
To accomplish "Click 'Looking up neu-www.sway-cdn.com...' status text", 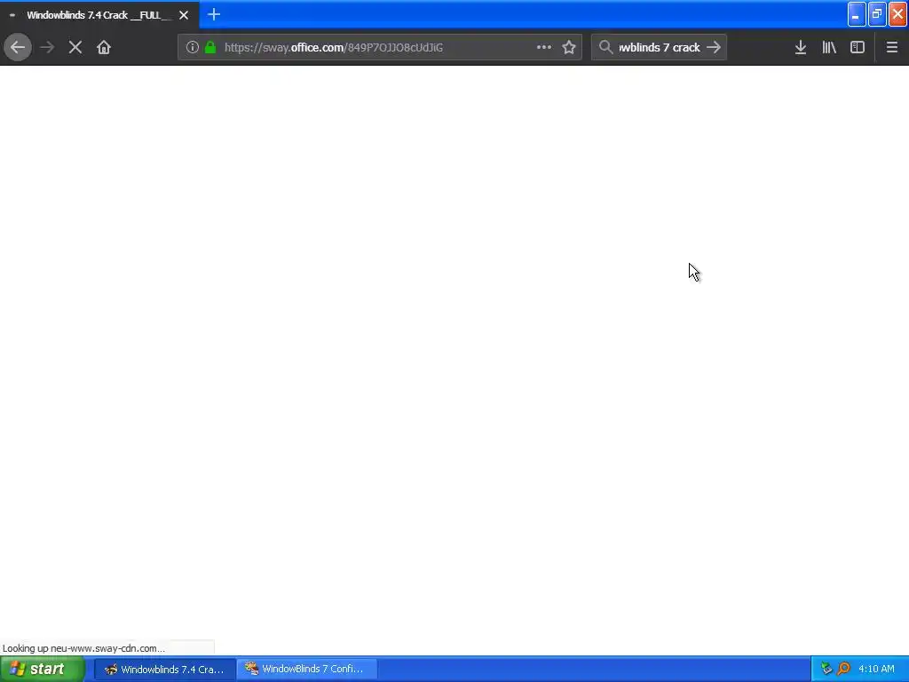I will (83, 648).
